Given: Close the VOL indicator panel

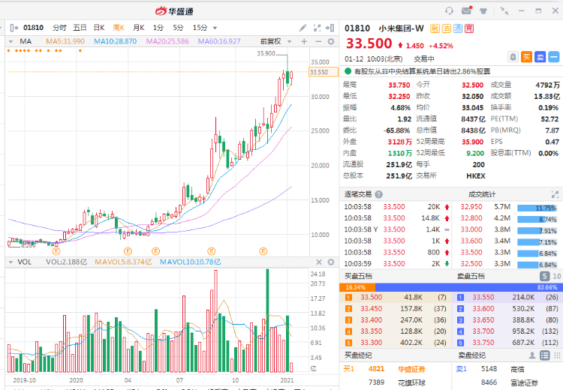Looking at the screenshot, I should pos(319,262).
